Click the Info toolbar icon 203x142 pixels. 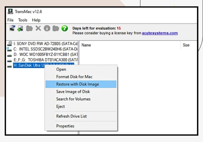tap(47, 28)
